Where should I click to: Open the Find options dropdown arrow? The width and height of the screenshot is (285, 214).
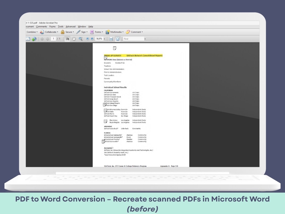(x=145, y=39)
